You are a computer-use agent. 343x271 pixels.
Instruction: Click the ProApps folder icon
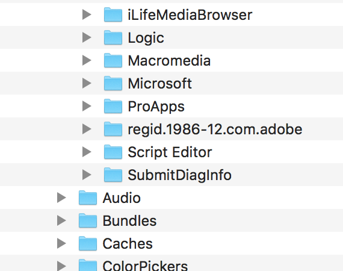pos(113,106)
